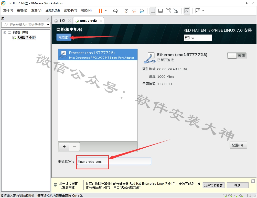The image size is (257, 198).
Task: Click the library search input field
Action: point(26,25)
